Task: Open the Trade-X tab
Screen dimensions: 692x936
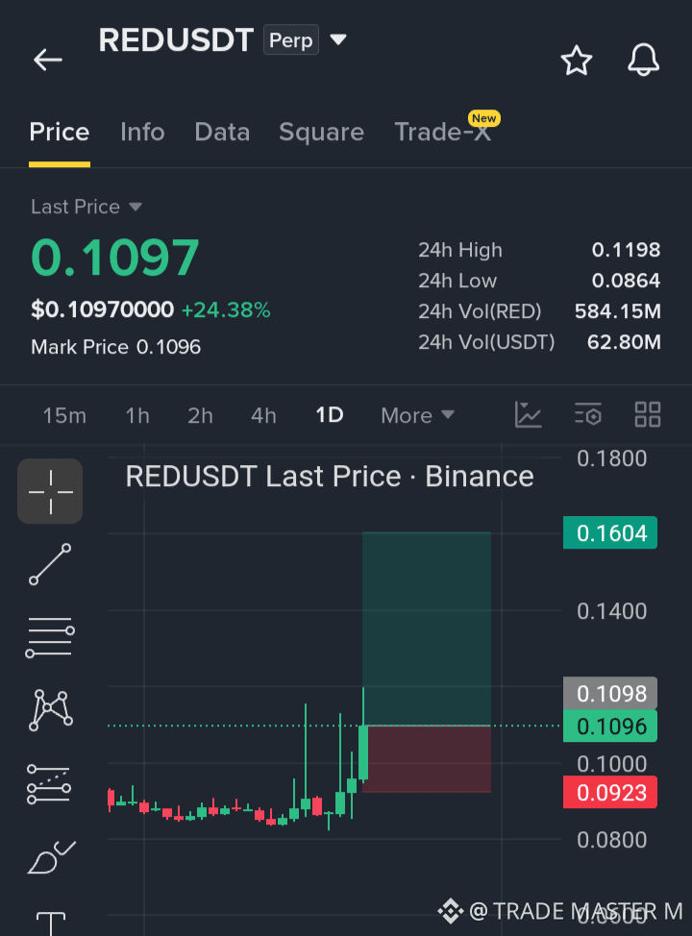Action: click(x=442, y=132)
